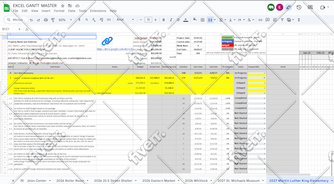Decrease font size with minus button
This screenshot has height=184, width=334.
141,20
